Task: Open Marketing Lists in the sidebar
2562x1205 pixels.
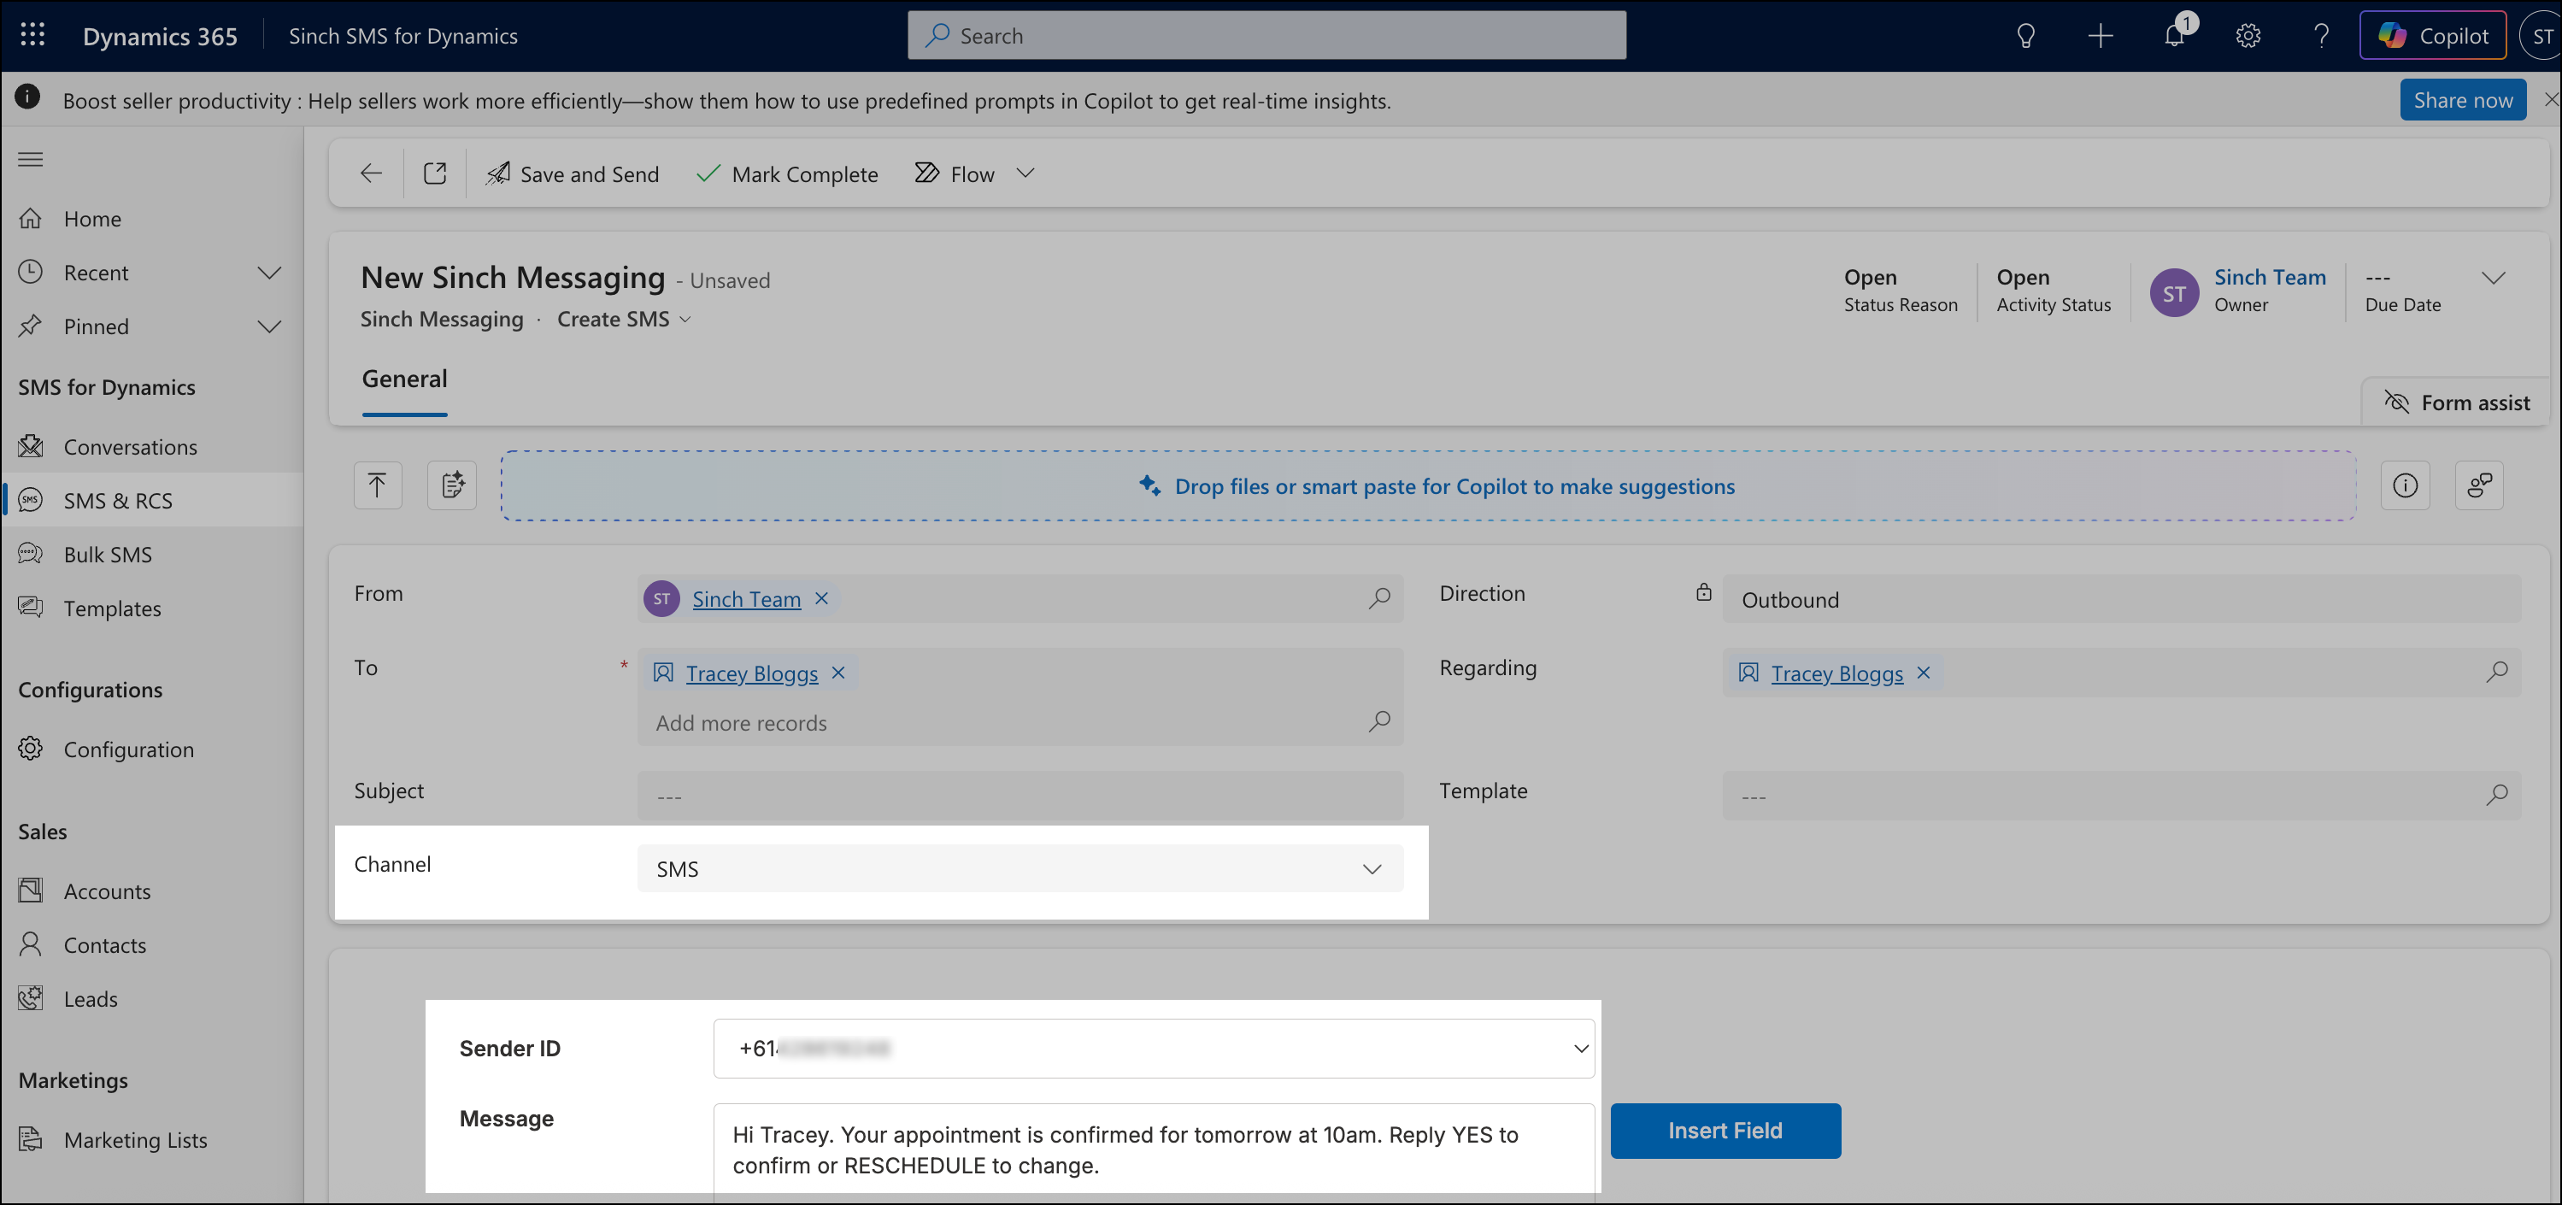Action: click(x=136, y=1140)
